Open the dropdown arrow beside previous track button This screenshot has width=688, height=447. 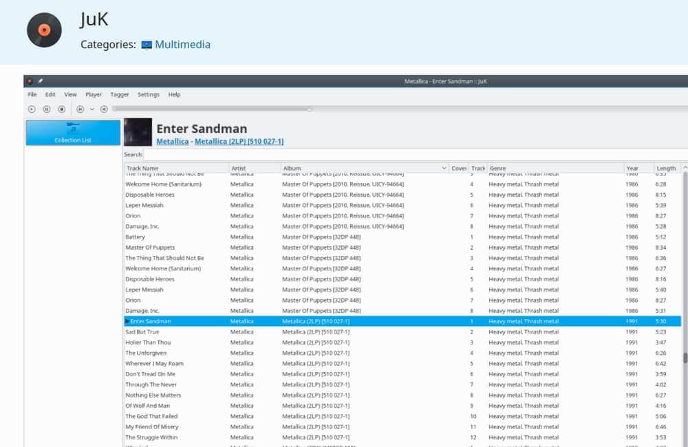coord(92,109)
